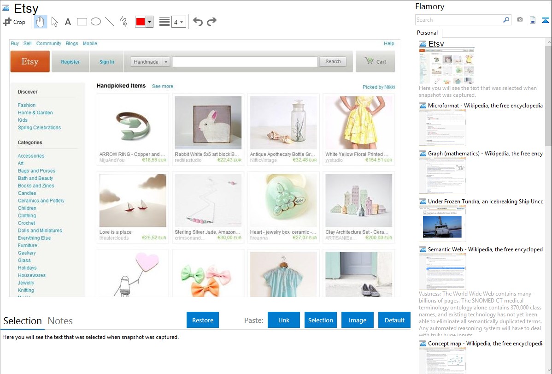
Task: Select the Crop tool
Action: [14, 22]
